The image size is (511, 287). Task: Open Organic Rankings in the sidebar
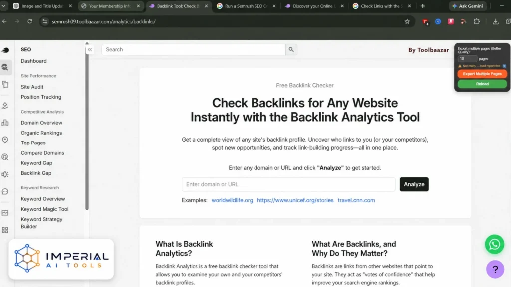(x=41, y=133)
